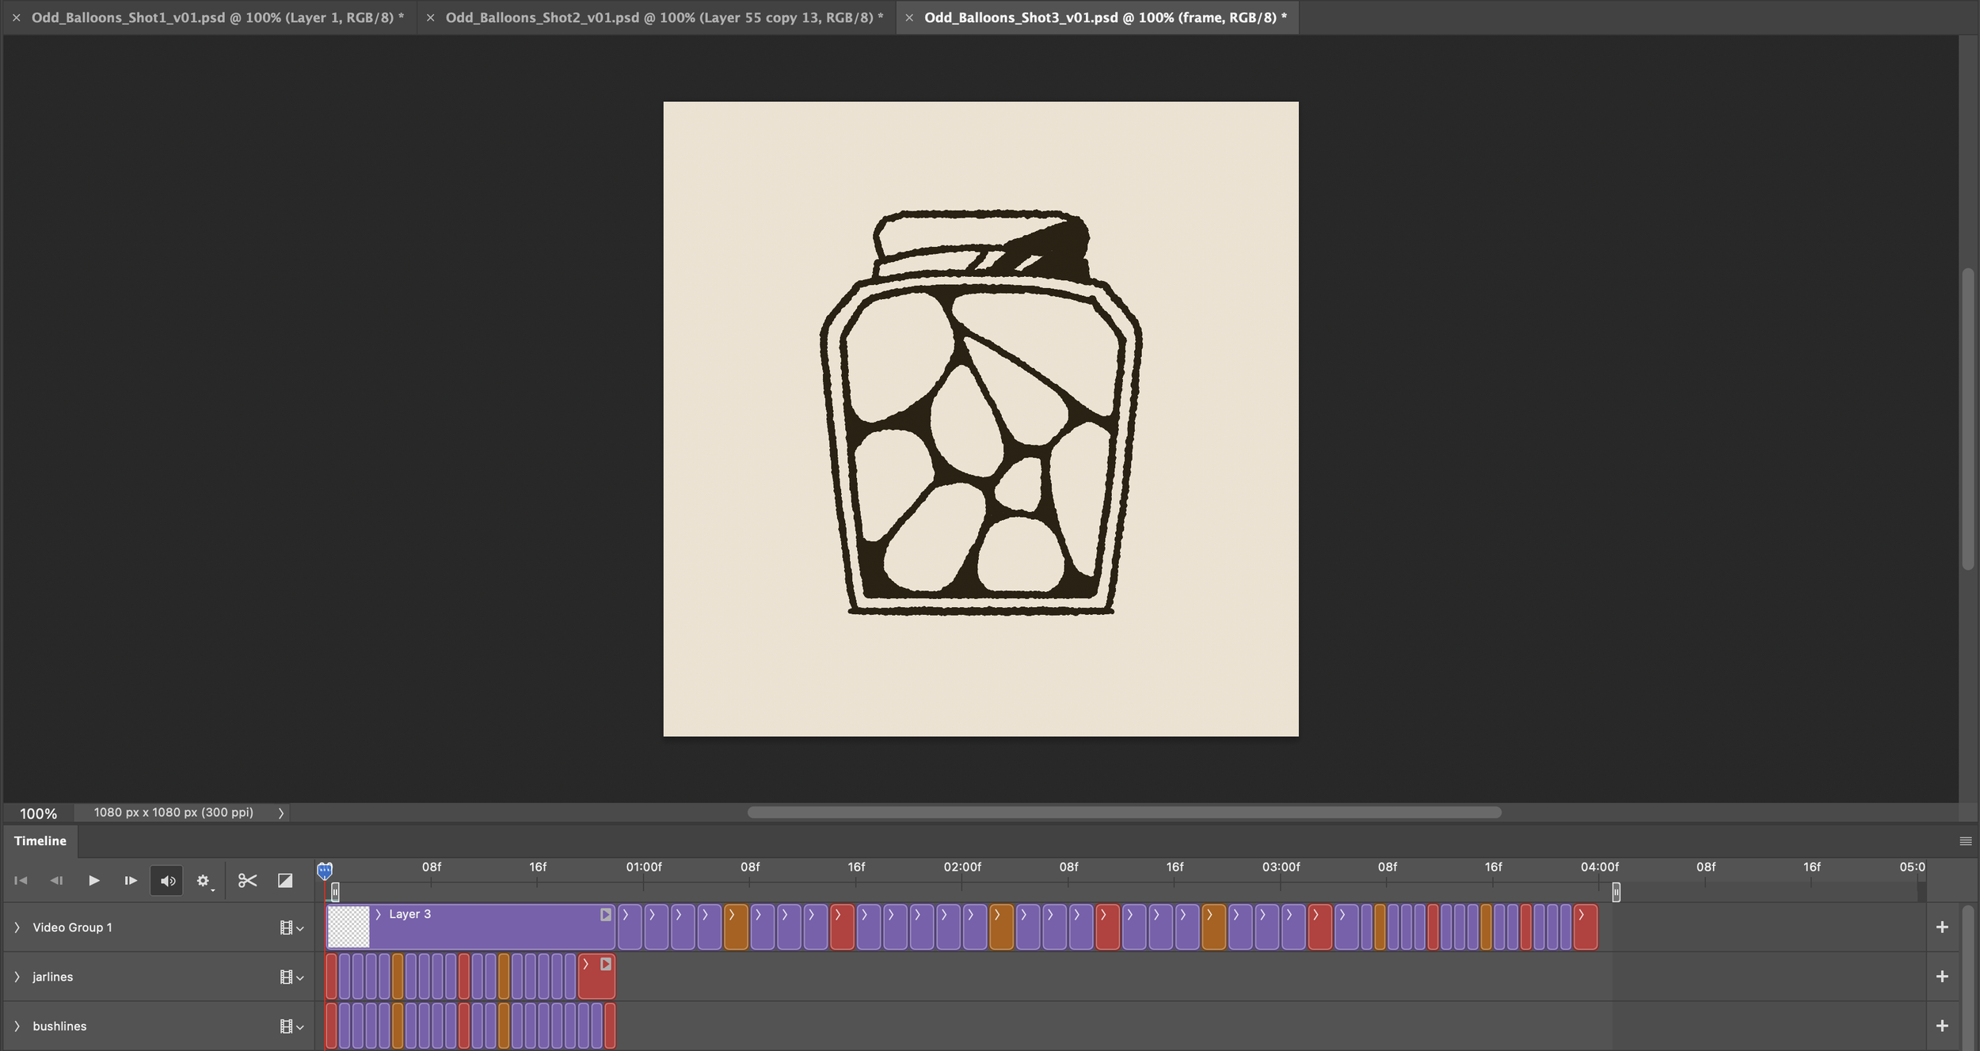Step to next frame
This screenshot has height=1051, width=1980.
(x=131, y=881)
